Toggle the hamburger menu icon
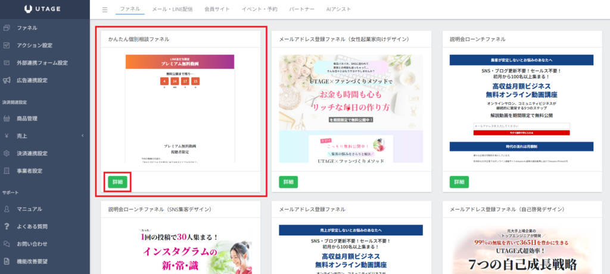 point(105,10)
